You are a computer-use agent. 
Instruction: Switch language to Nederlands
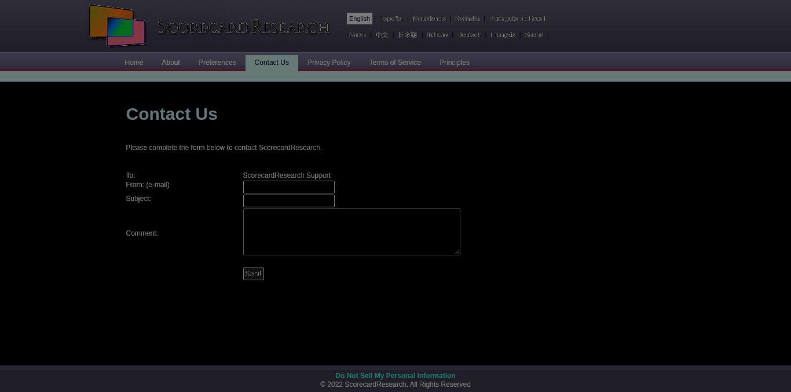point(429,19)
